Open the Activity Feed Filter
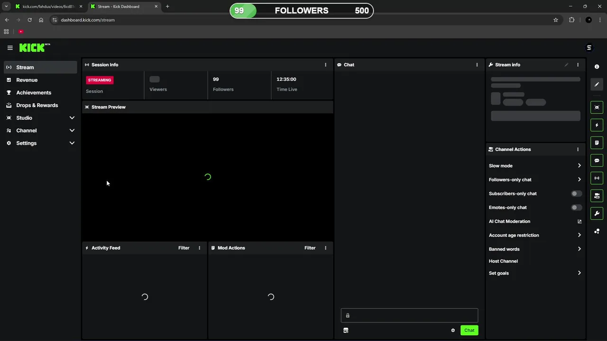This screenshot has width=607, height=341. point(184,248)
